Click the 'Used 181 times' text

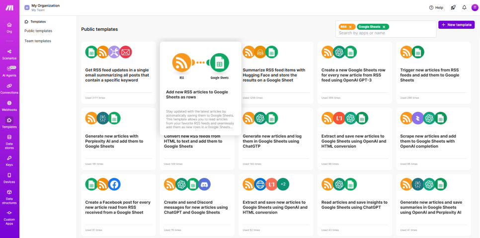pyautogui.click(x=93, y=164)
